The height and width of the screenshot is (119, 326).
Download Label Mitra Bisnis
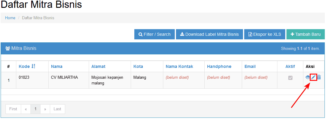coord(209,34)
